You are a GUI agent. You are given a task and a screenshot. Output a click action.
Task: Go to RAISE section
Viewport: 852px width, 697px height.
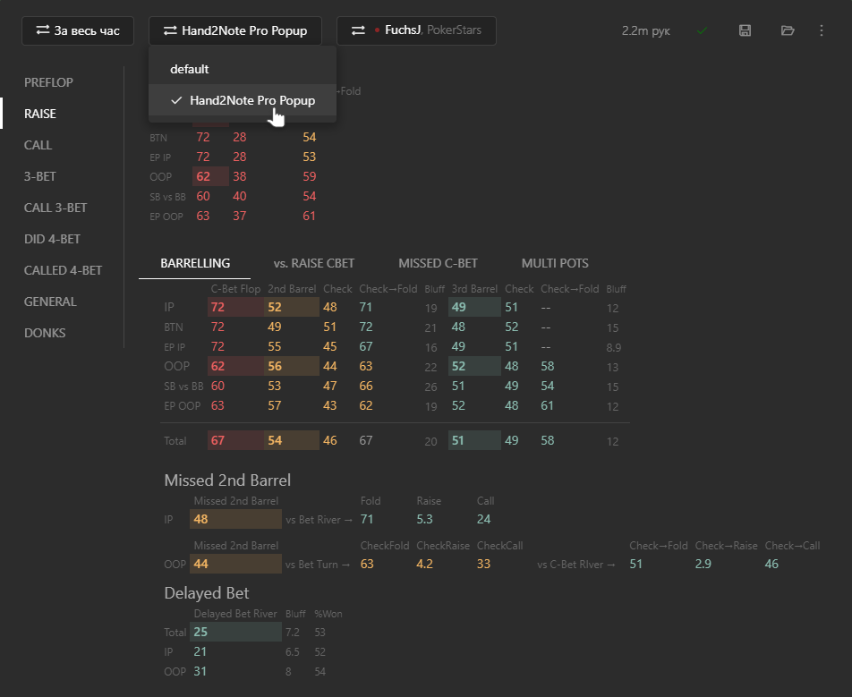click(39, 114)
